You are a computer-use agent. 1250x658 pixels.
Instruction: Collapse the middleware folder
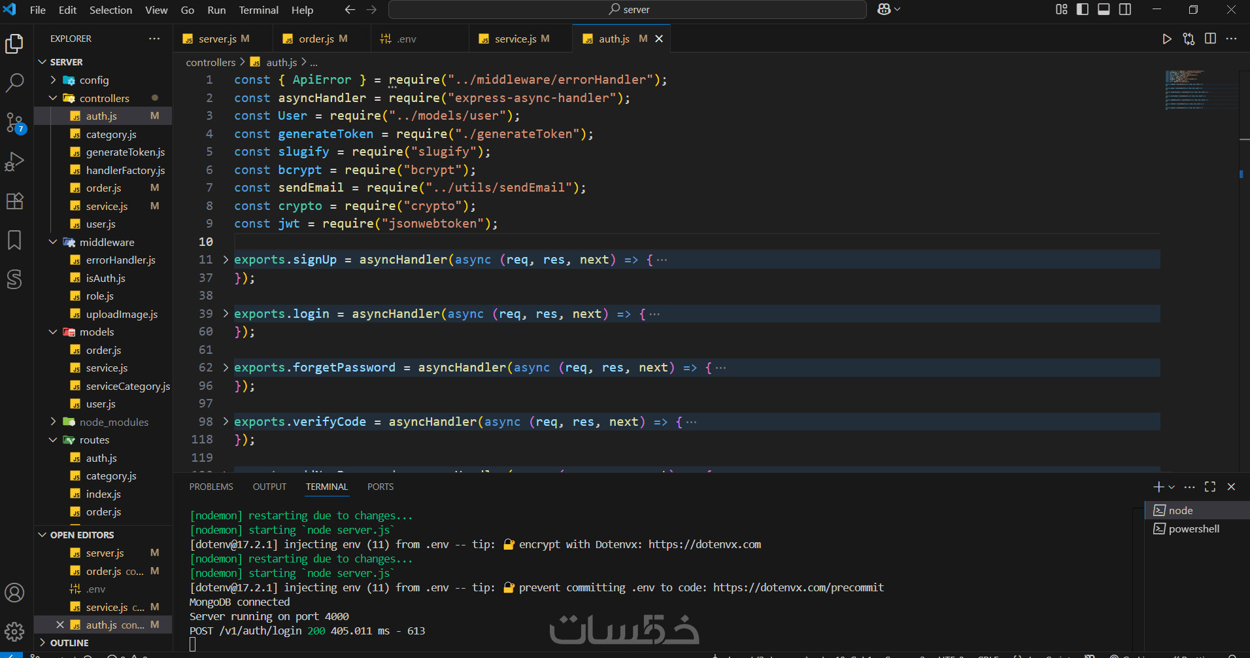(x=53, y=242)
